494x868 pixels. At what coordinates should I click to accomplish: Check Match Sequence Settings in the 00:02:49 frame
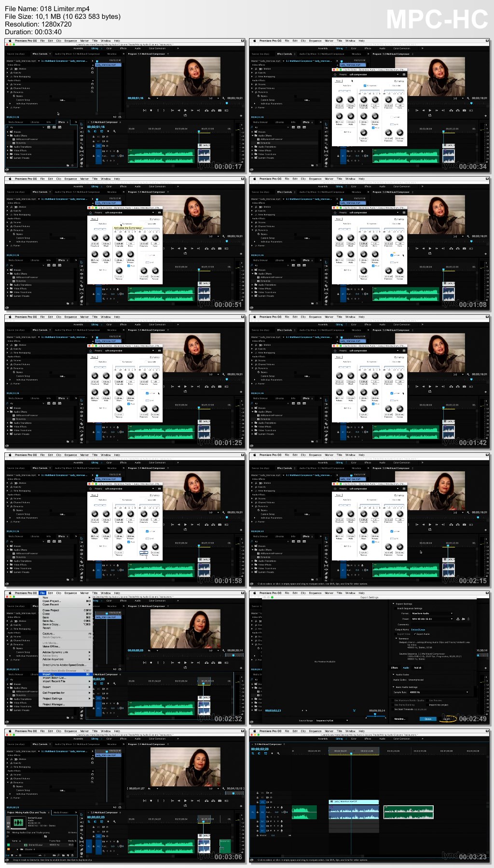point(395,608)
